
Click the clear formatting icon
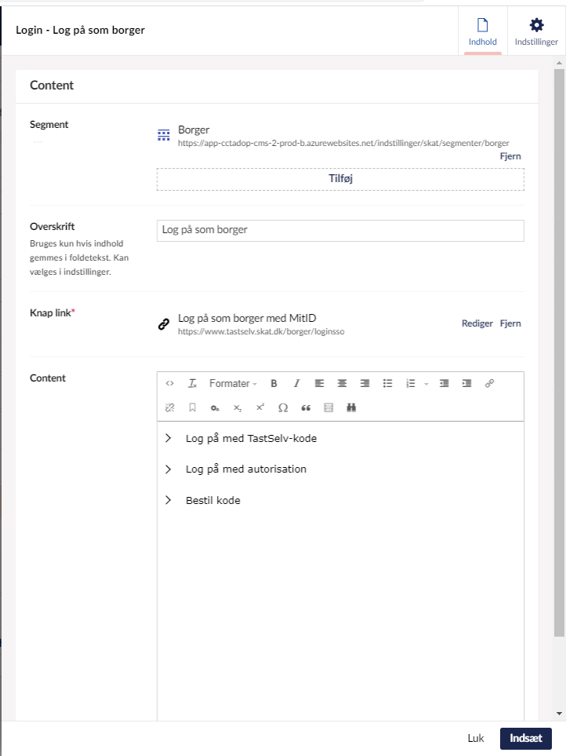192,384
